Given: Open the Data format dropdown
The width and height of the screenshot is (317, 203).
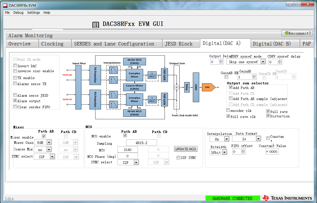Looking at the screenshot, I should 258,139.
